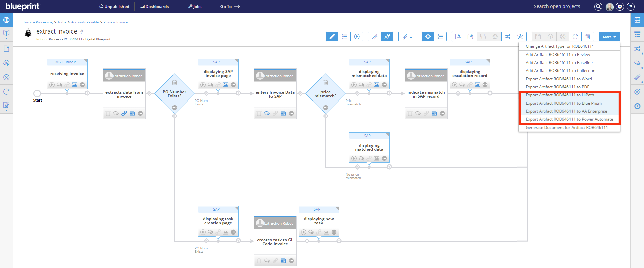Click the shuffle arrows icon in the main toolbar
Image resolution: width=644 pixels, height=268 pixels.
coord(507,37)
